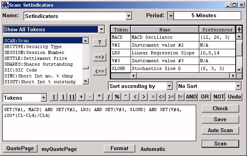Insert the minus operator
This screenshot has width=247, height=156.
click(90, 97)
